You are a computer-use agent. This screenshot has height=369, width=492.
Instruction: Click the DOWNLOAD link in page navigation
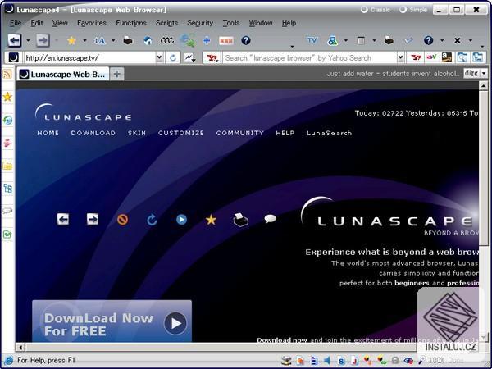pos(93,133)
